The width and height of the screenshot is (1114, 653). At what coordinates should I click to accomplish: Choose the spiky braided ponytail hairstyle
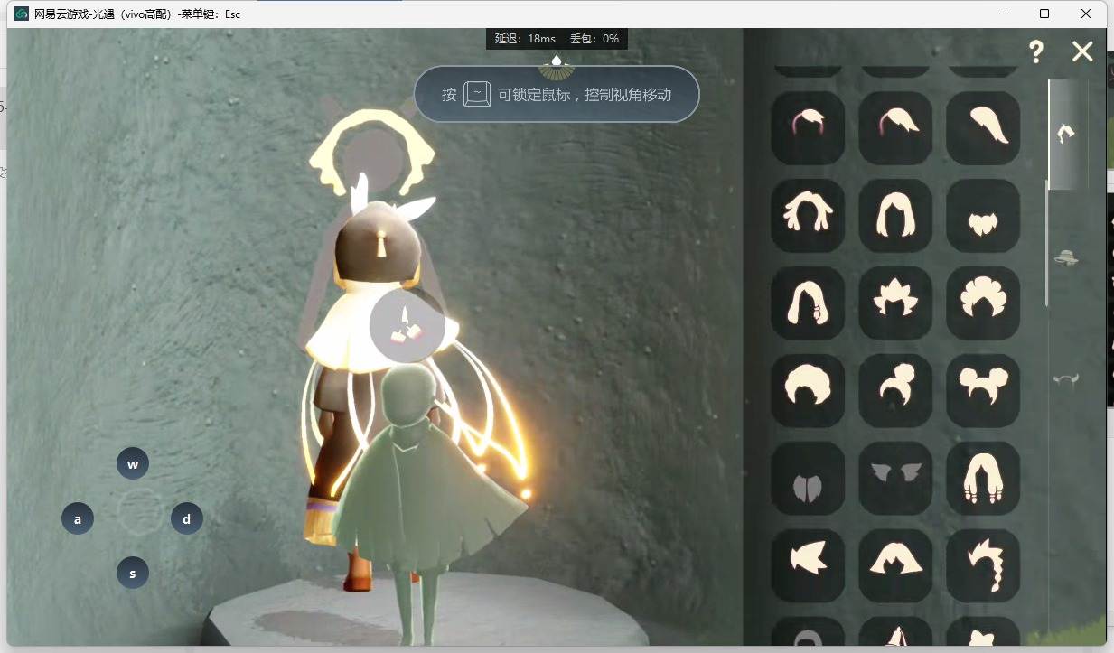click(x=983, y=565)
